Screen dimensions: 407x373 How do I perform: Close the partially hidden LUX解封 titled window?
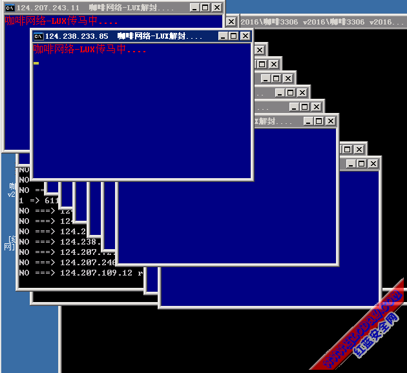pos(331,121)
